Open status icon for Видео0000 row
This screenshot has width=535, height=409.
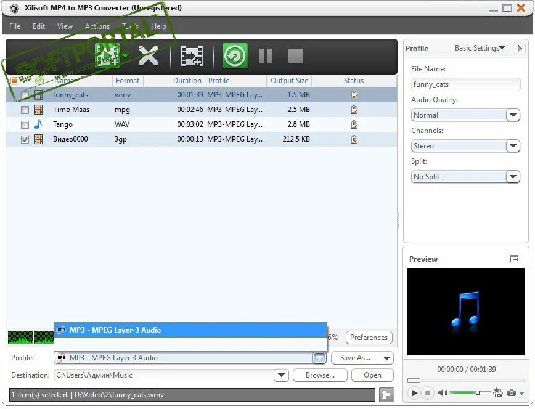point(354,139)
